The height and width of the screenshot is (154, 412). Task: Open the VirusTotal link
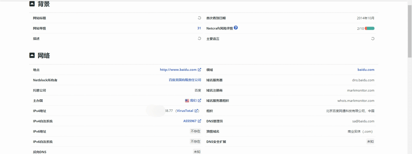(185, 111)
